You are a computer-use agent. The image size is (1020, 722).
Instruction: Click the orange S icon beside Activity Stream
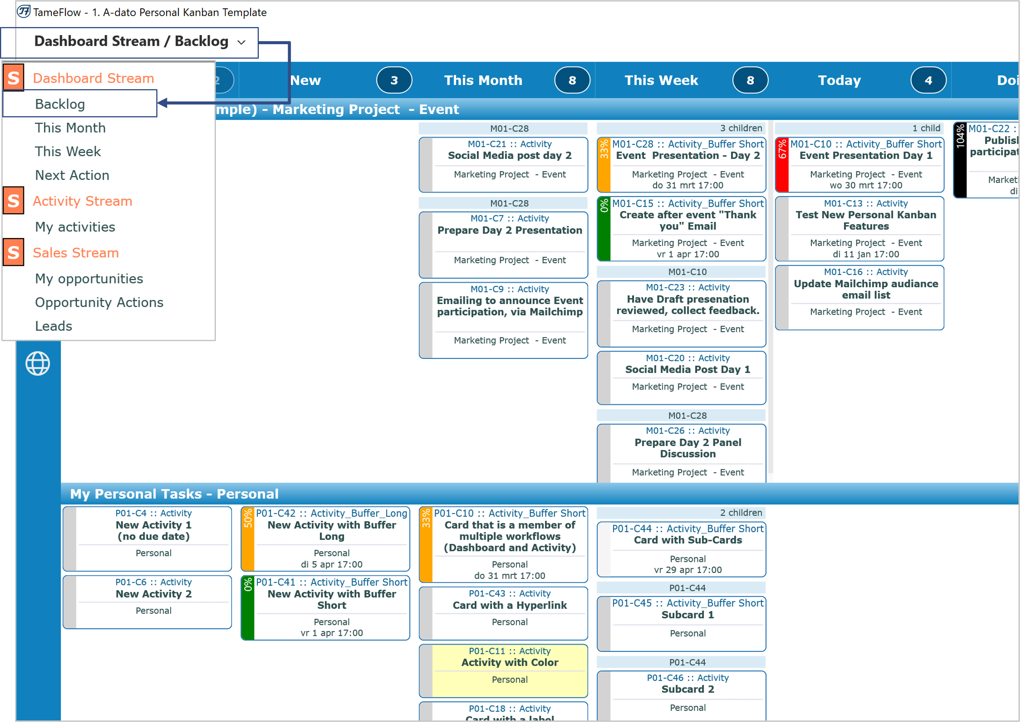[13, 201]
